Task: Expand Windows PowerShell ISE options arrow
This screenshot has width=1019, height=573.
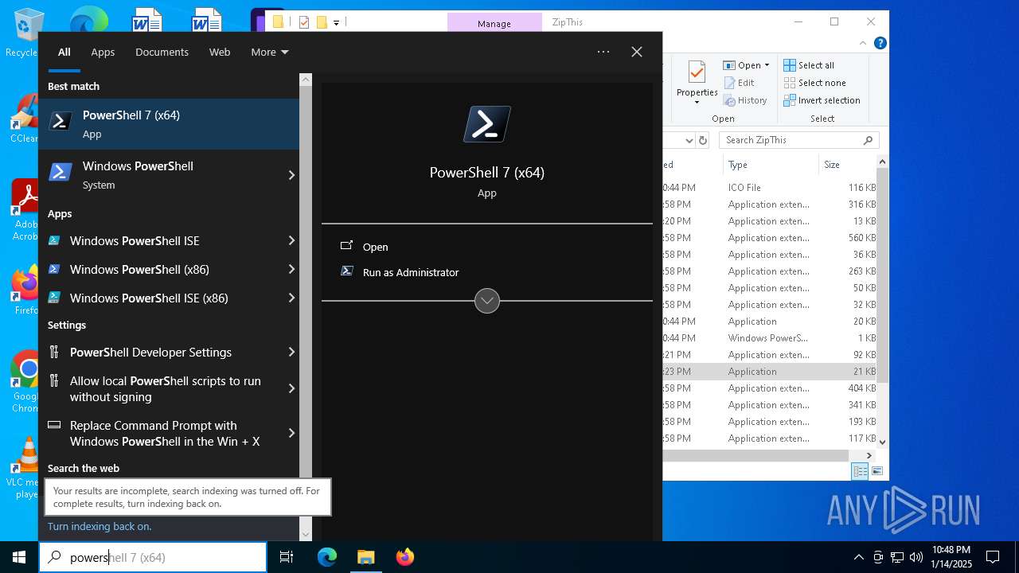Action: (291, 240)
